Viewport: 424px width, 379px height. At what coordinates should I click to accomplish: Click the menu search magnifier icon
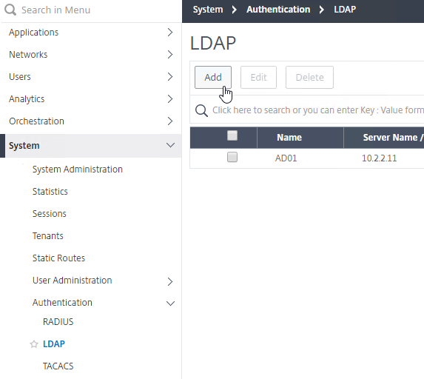[x=10, y=10]
